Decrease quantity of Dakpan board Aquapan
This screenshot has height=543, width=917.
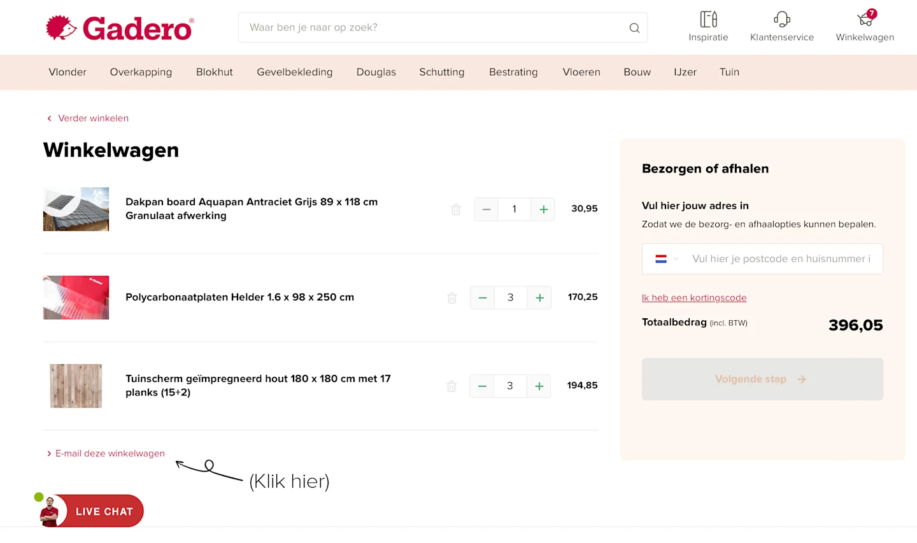[x=487, y=209]
